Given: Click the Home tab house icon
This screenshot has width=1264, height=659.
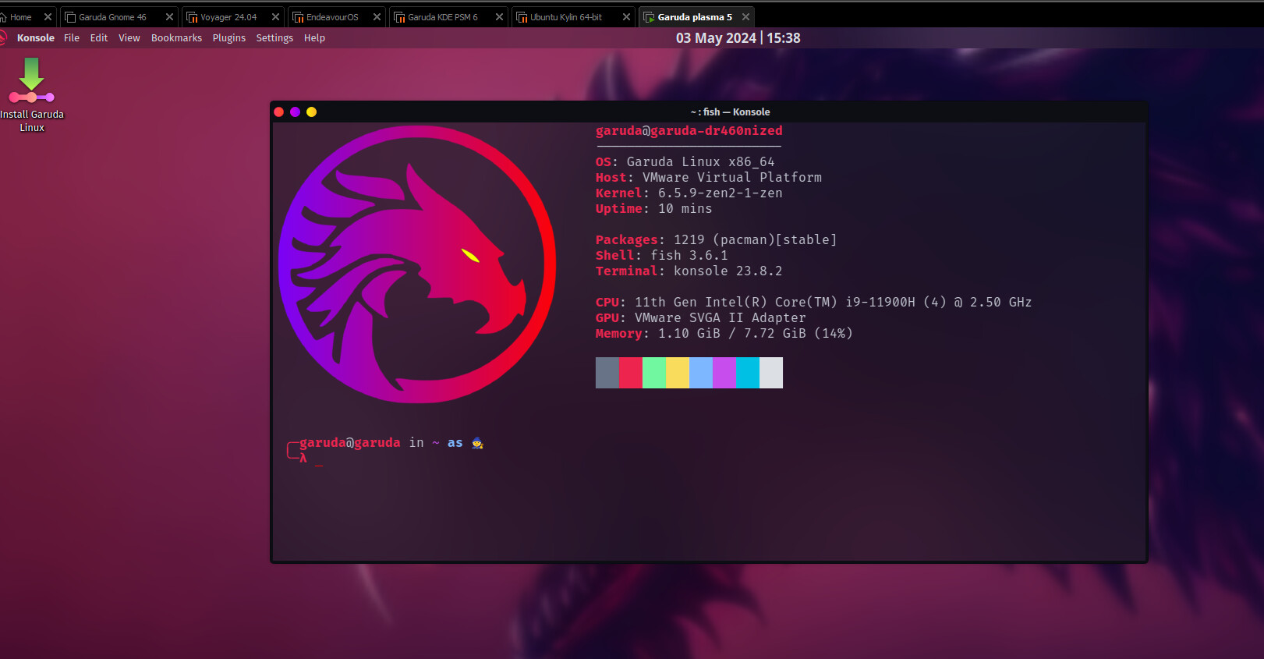Looking at the screenshot, I should click(x=3, y=16).
